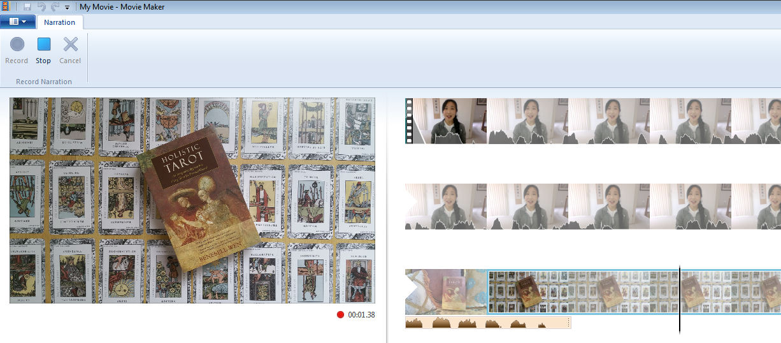
Task: Cancel the narration recording
Action: pos(70,50)
